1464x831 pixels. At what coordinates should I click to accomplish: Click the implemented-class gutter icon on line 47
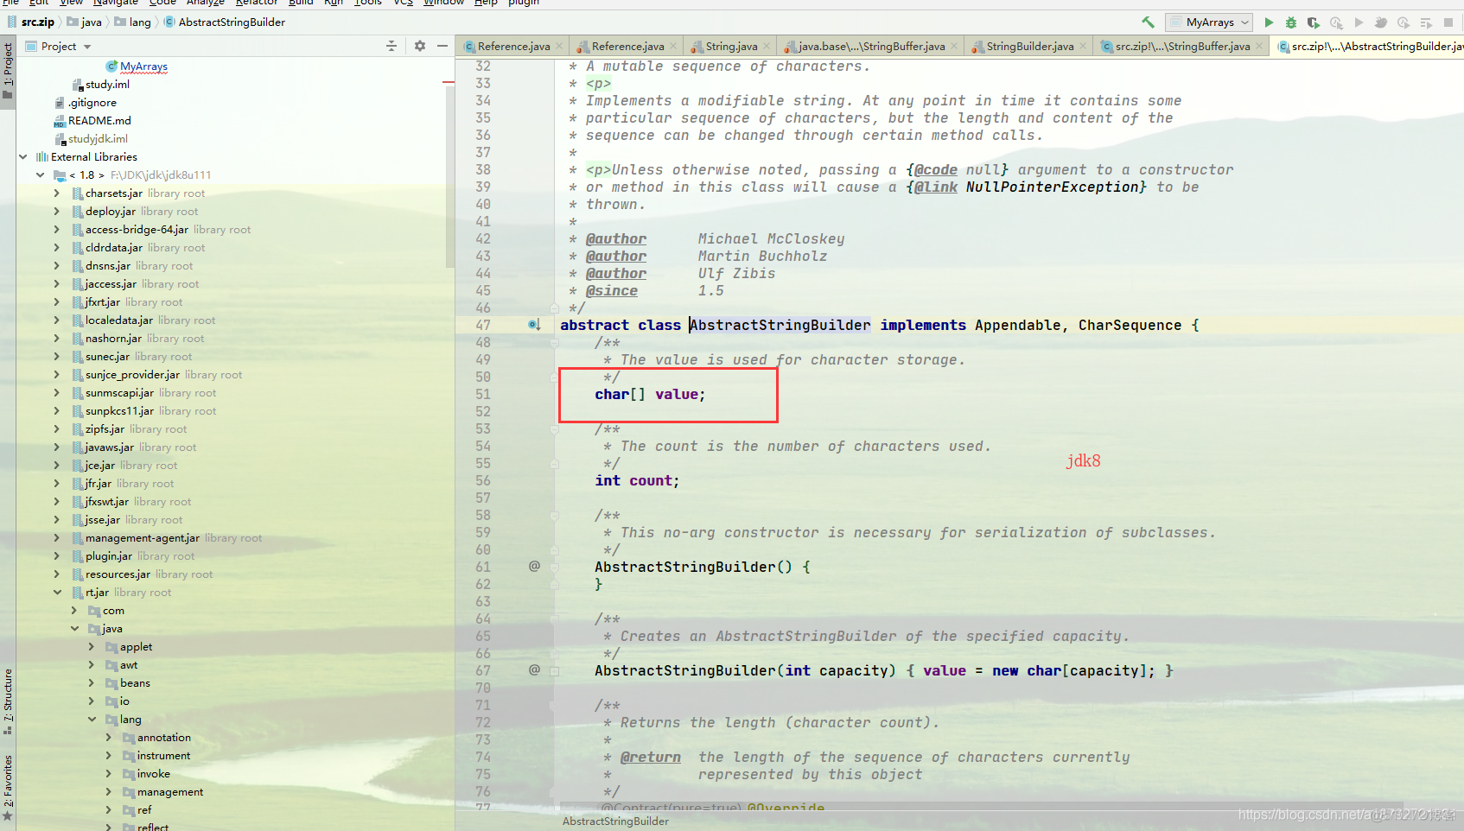point(534,325)
